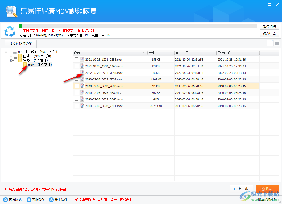This screenshot has width=282, height=204.
Task: Click the app logo magnifier icon
Action: pyautogui.click(x=11, y=11)
